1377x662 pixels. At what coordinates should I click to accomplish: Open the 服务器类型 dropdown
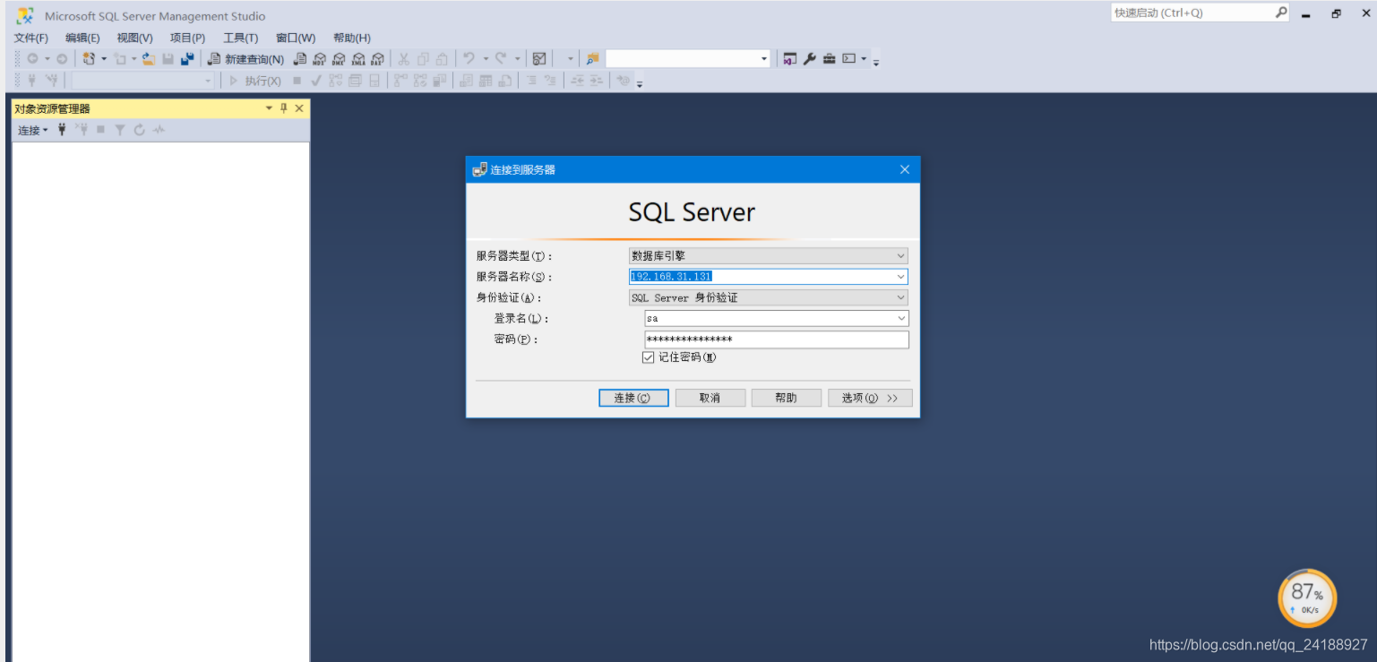coord(900,256)
